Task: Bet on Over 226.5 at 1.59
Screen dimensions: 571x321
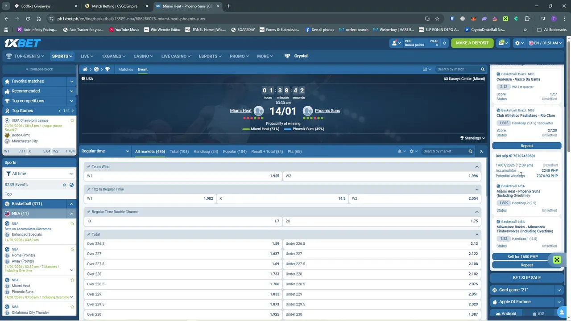Action: (183, 244)
